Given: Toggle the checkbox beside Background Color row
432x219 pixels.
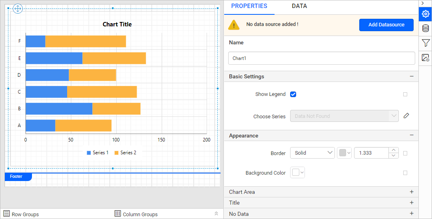Looking at the screenshot, I should (x=405, y=173).
